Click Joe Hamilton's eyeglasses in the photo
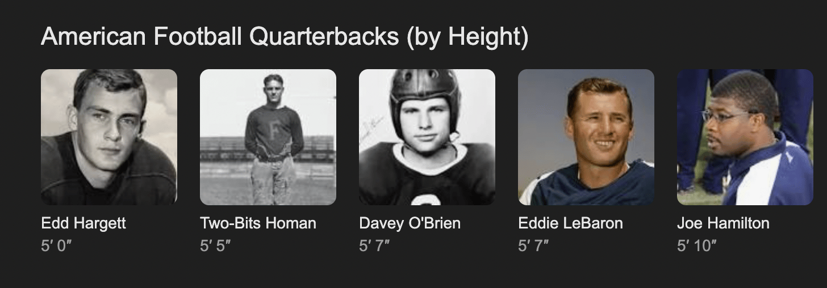The height and width of the screenshot is (288, 827). (x=729, y=116)
